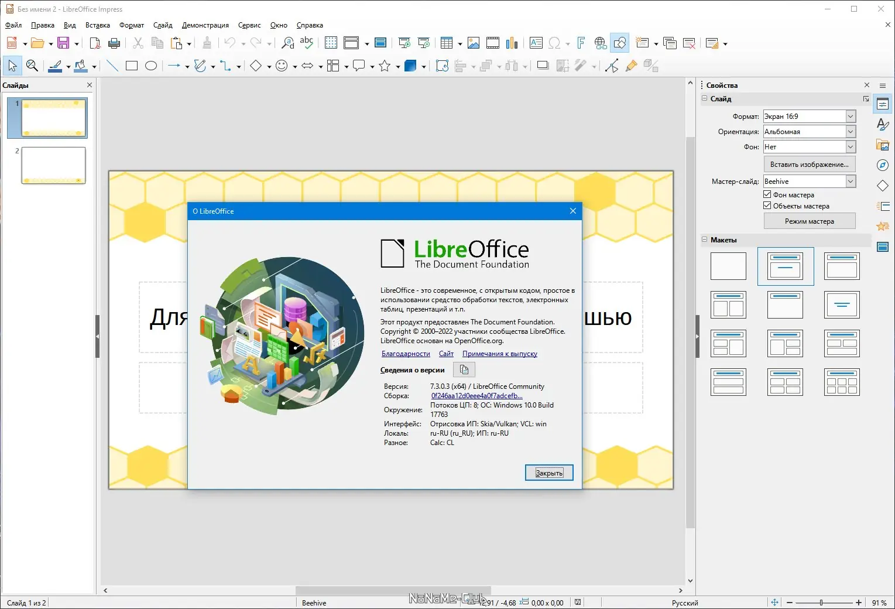Image resolution: width=895 pixels, height=609 pixels.
Task: Open the Формат menu
Action: [x=132, y=25]
